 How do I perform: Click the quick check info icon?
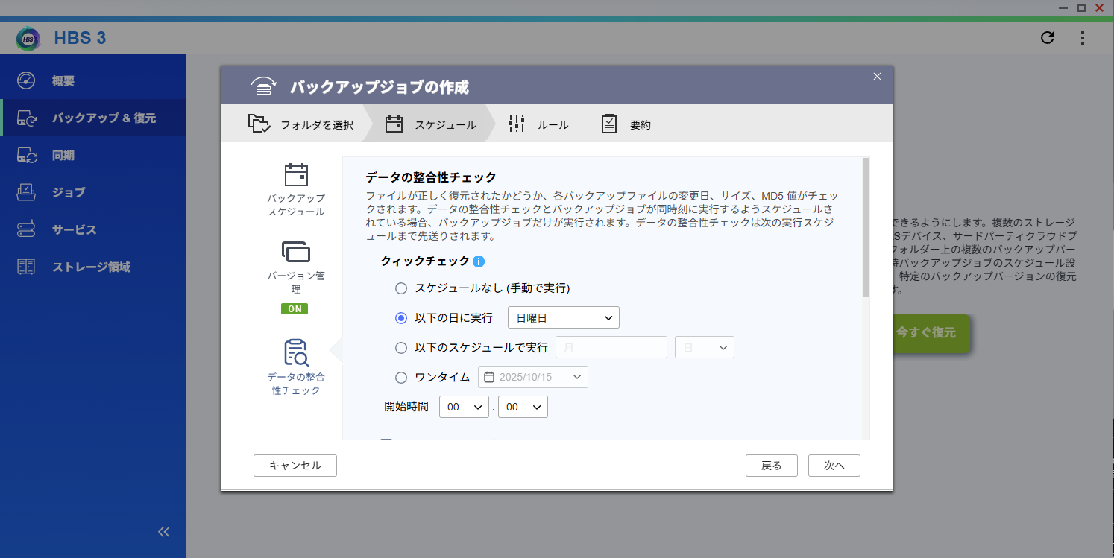[479, 261]
